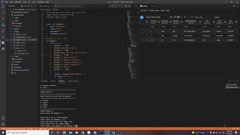
Task: Tick the checkbox of result row 3
Action: point(142,40)
